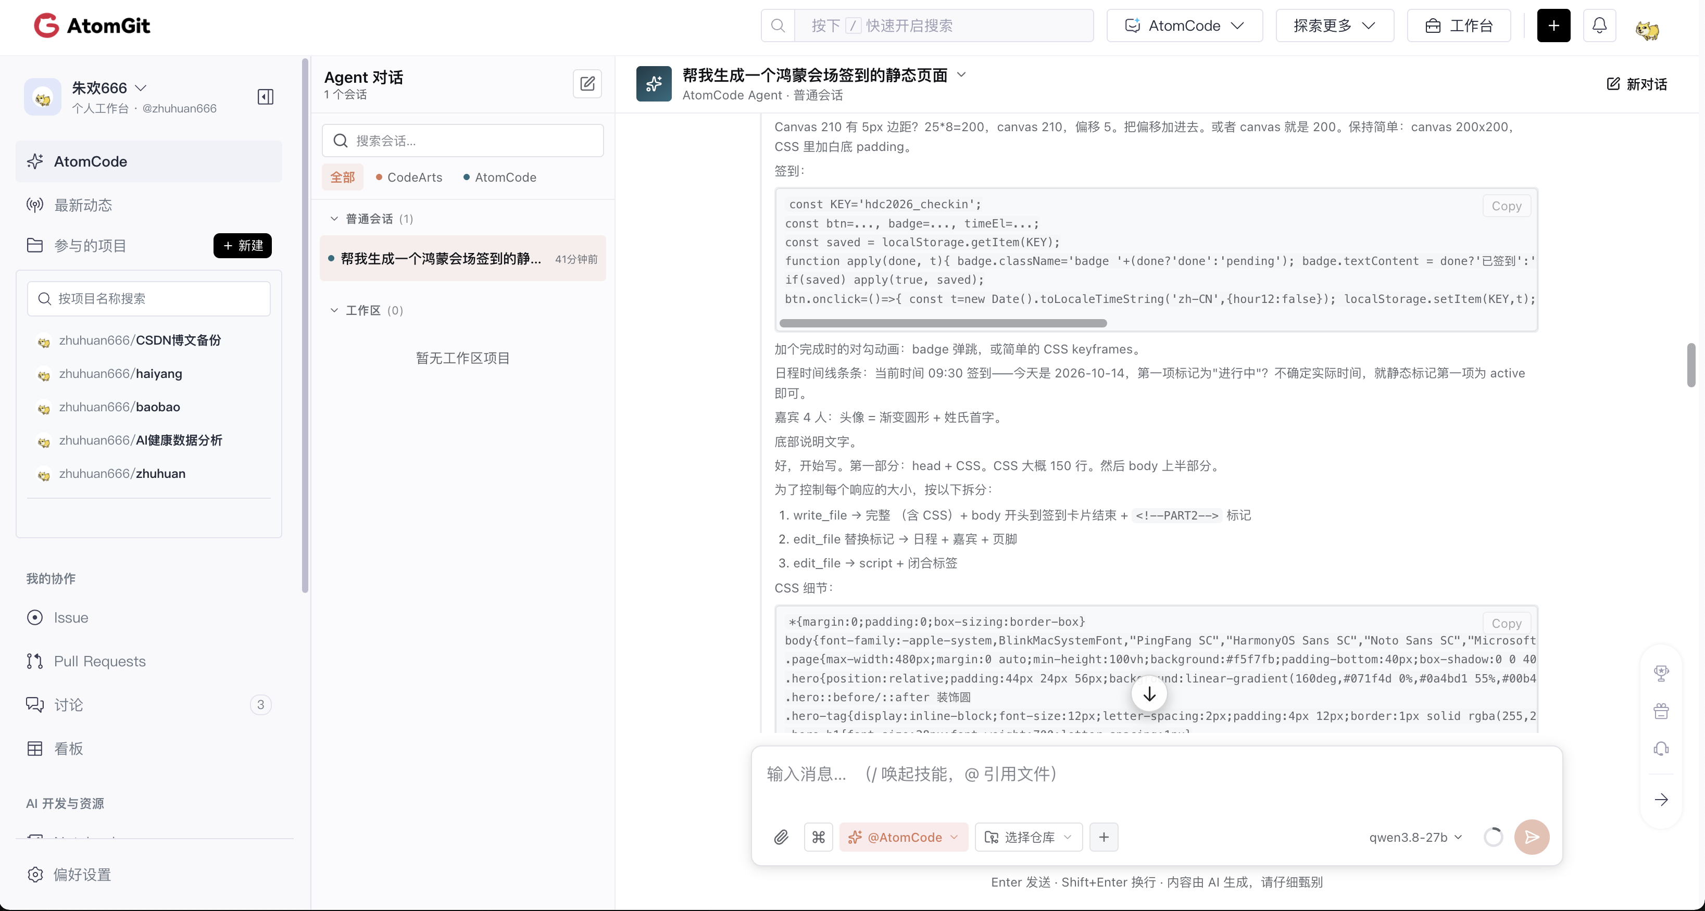
Task: Focus the 搜索会话 search field
Action: pos(462,140)
